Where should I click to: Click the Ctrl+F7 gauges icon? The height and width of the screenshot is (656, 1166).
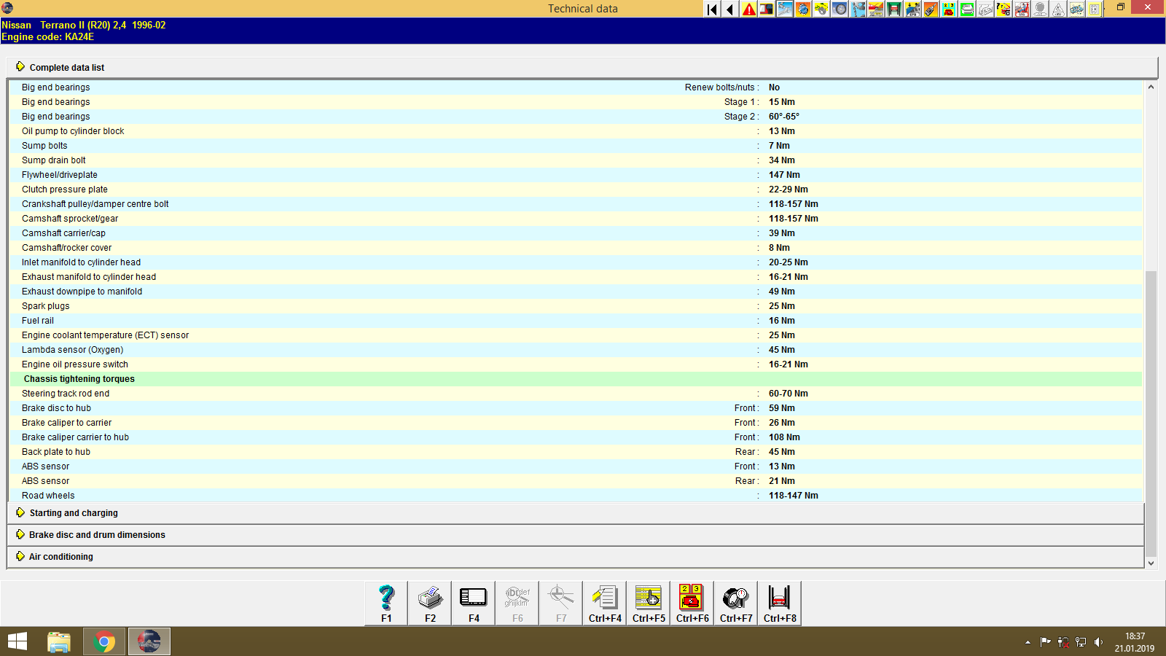tap(735, 602)
